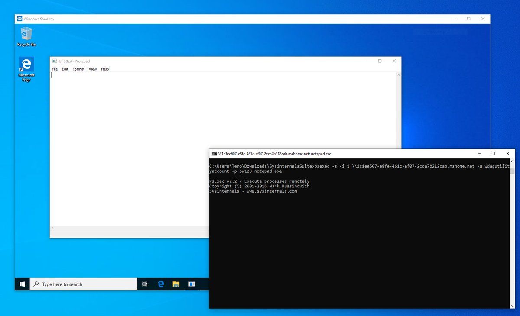Click in the Notepad text area
The height and width of the screenshot is (316, 520).
223,148
